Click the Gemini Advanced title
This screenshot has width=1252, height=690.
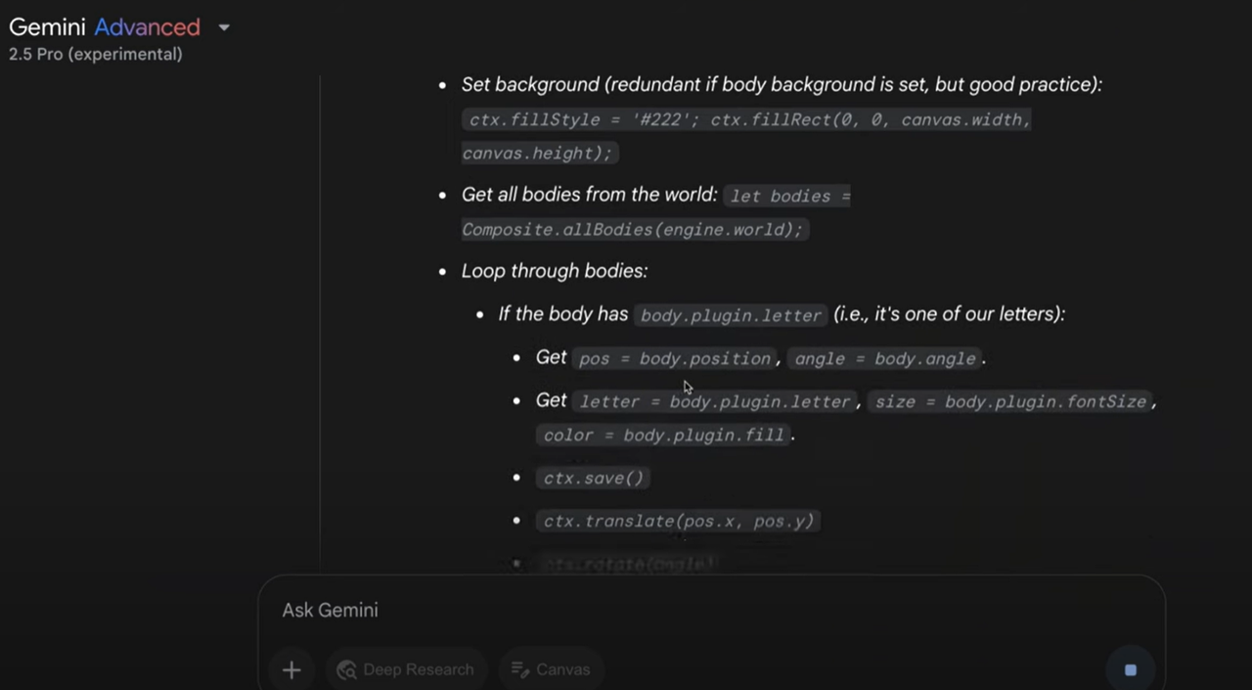(105, 27)
